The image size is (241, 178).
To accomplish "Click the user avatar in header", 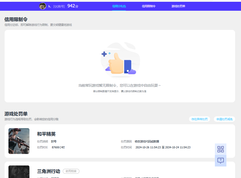I will (x=43, y=6).
